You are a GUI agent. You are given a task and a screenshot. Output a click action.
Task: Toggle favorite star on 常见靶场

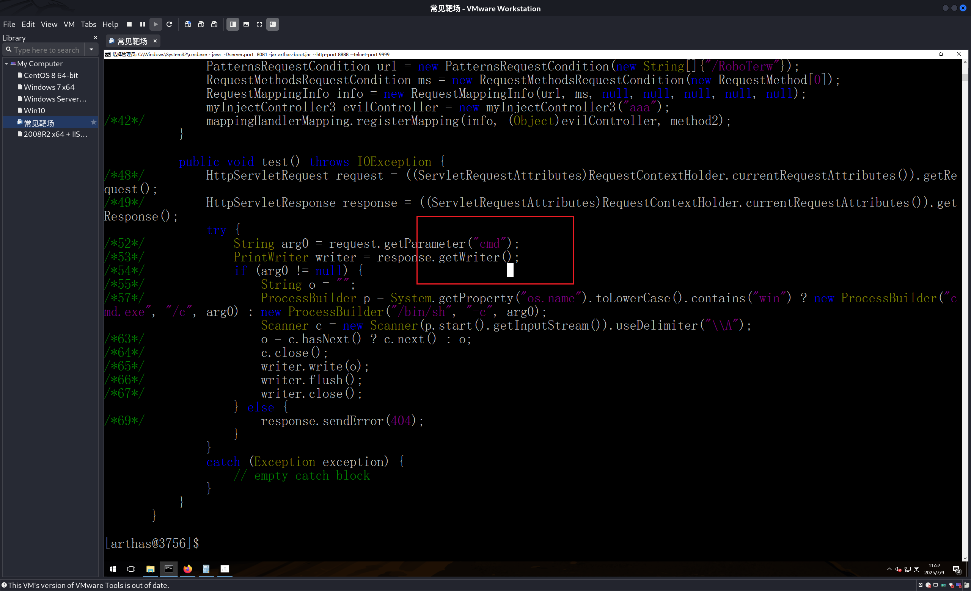click(93, 122)
